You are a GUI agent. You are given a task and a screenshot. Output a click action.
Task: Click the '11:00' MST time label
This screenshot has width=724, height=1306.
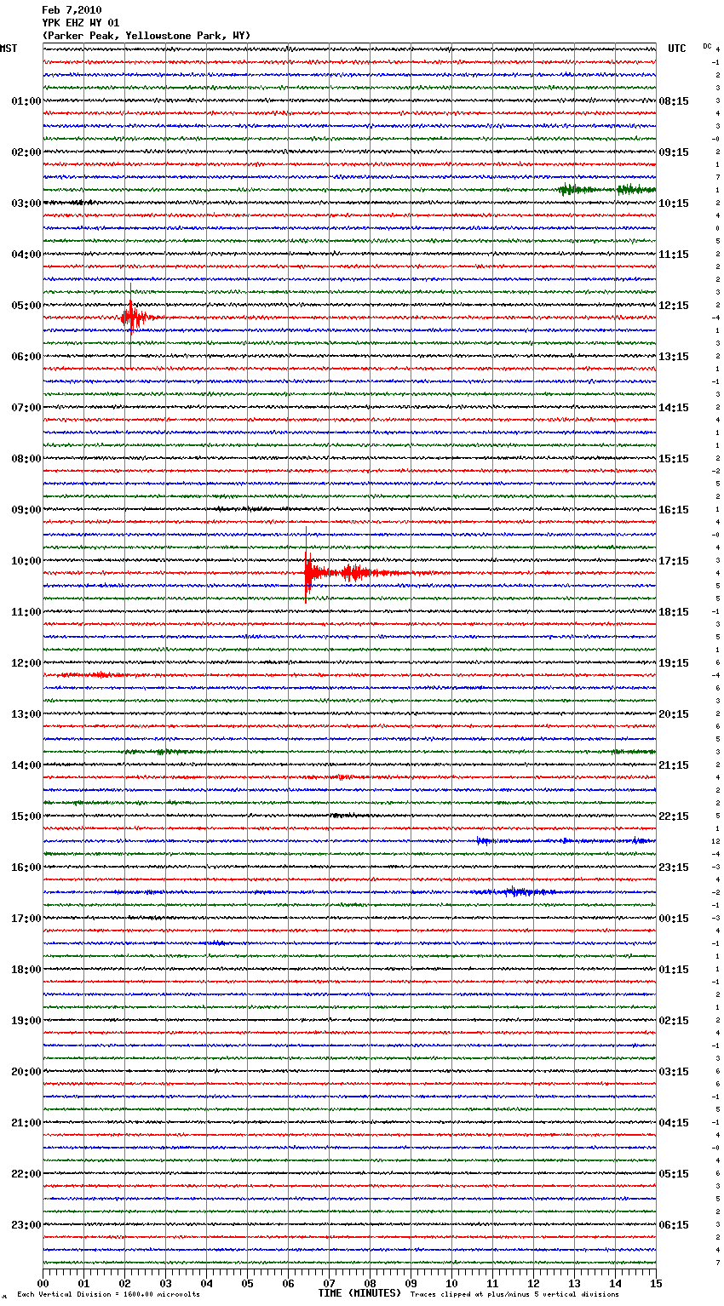tap(26, 612)
